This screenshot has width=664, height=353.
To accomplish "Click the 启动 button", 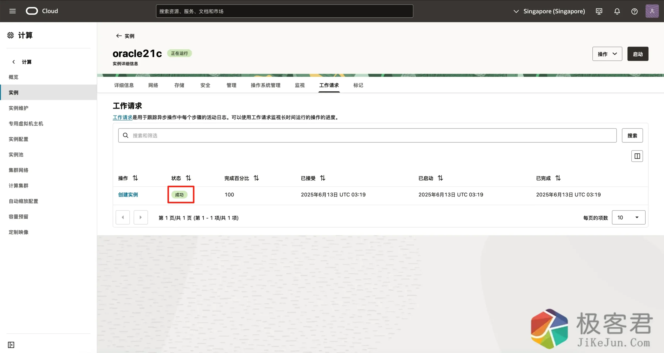I will 638,54.
